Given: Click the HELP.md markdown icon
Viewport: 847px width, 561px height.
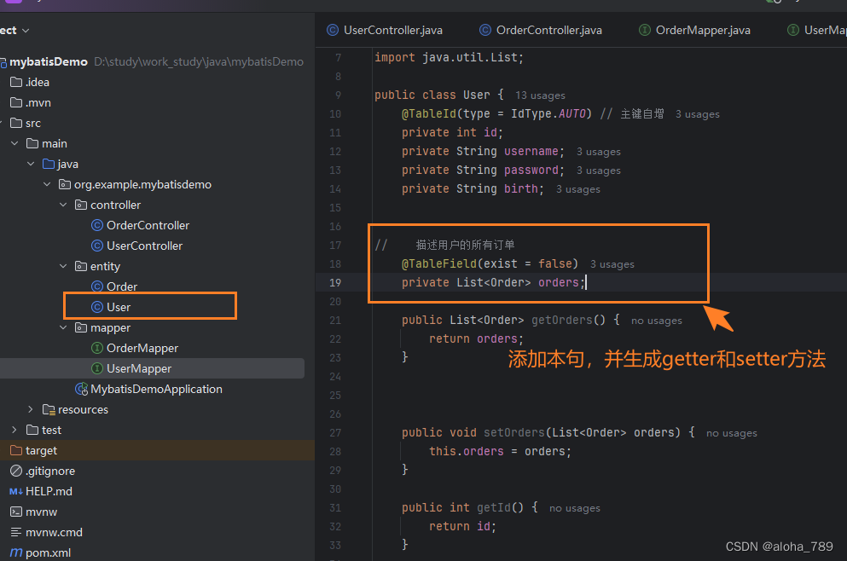Looking at the screenshot, I should 16,491.
